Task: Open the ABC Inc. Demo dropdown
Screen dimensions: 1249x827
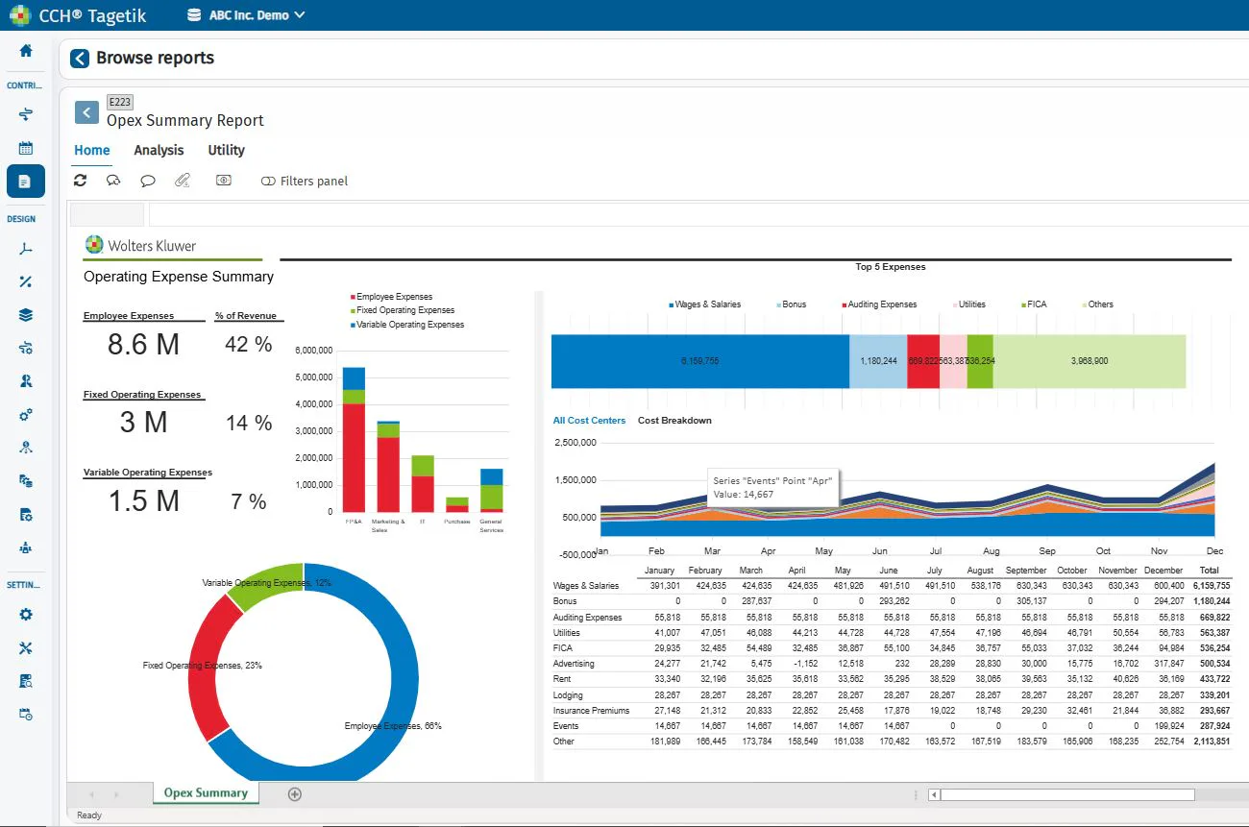Action: 246,15
